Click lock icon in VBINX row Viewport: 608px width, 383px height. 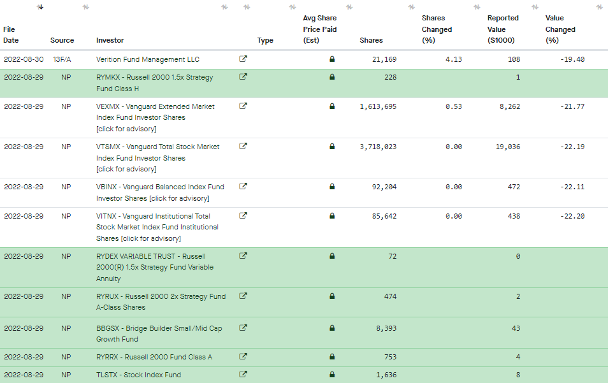(332, 187)
